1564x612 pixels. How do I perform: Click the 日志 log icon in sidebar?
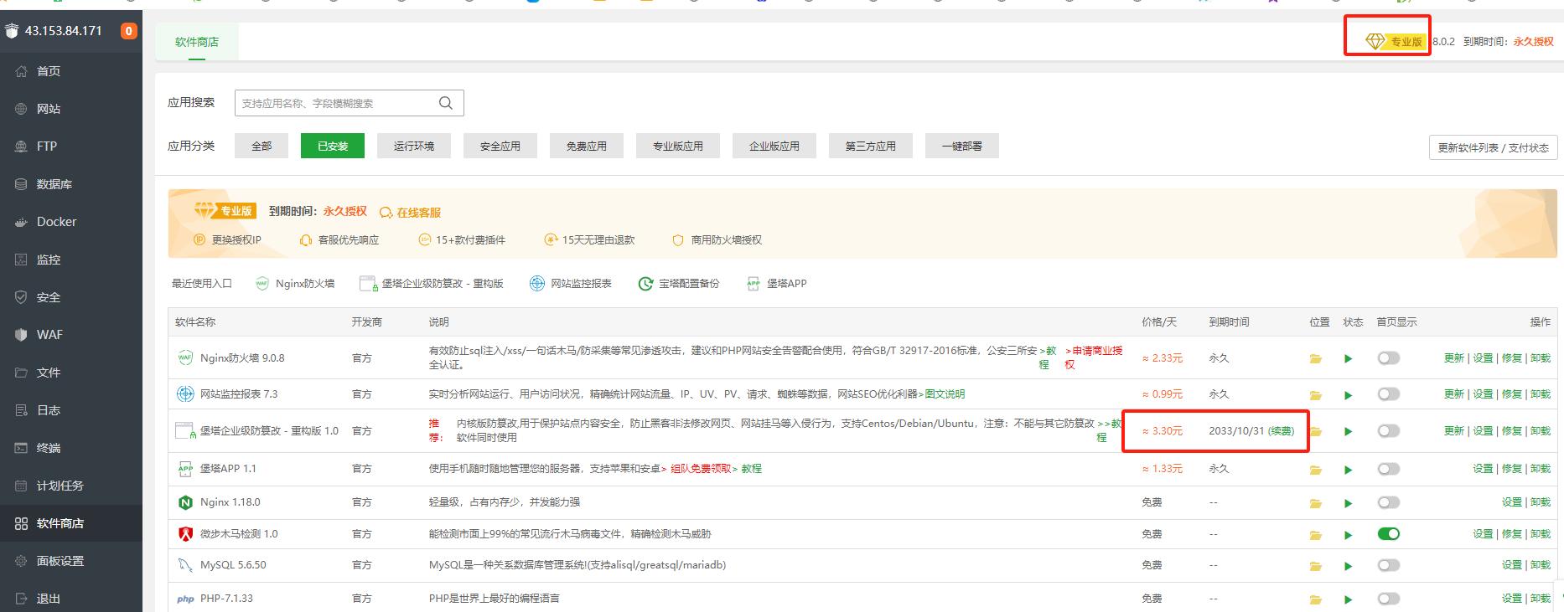(21, 410)
